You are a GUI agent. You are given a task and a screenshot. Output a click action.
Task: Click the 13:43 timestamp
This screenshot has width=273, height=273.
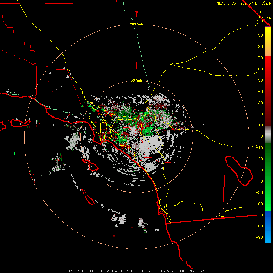click(x=204, y=271)
